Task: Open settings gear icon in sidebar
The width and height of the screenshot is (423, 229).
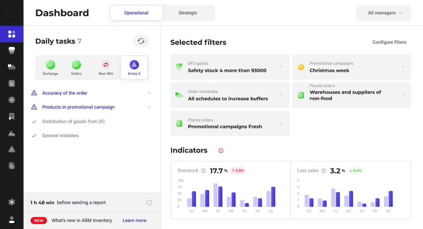Action: click(12, 202)
